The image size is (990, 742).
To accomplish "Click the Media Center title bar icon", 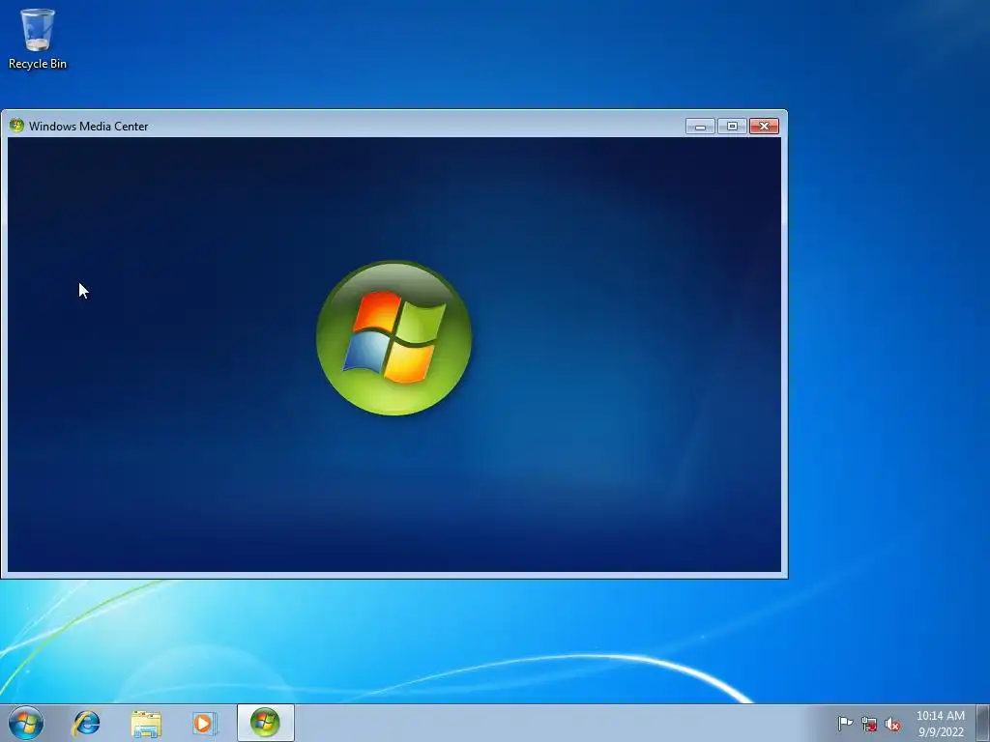I will tap(16, 126).
